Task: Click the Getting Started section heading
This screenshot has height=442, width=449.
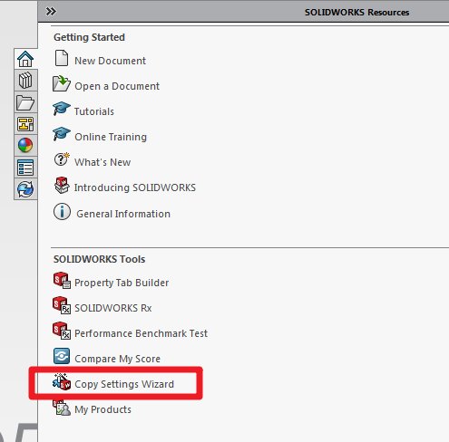Action: [89, 37]
